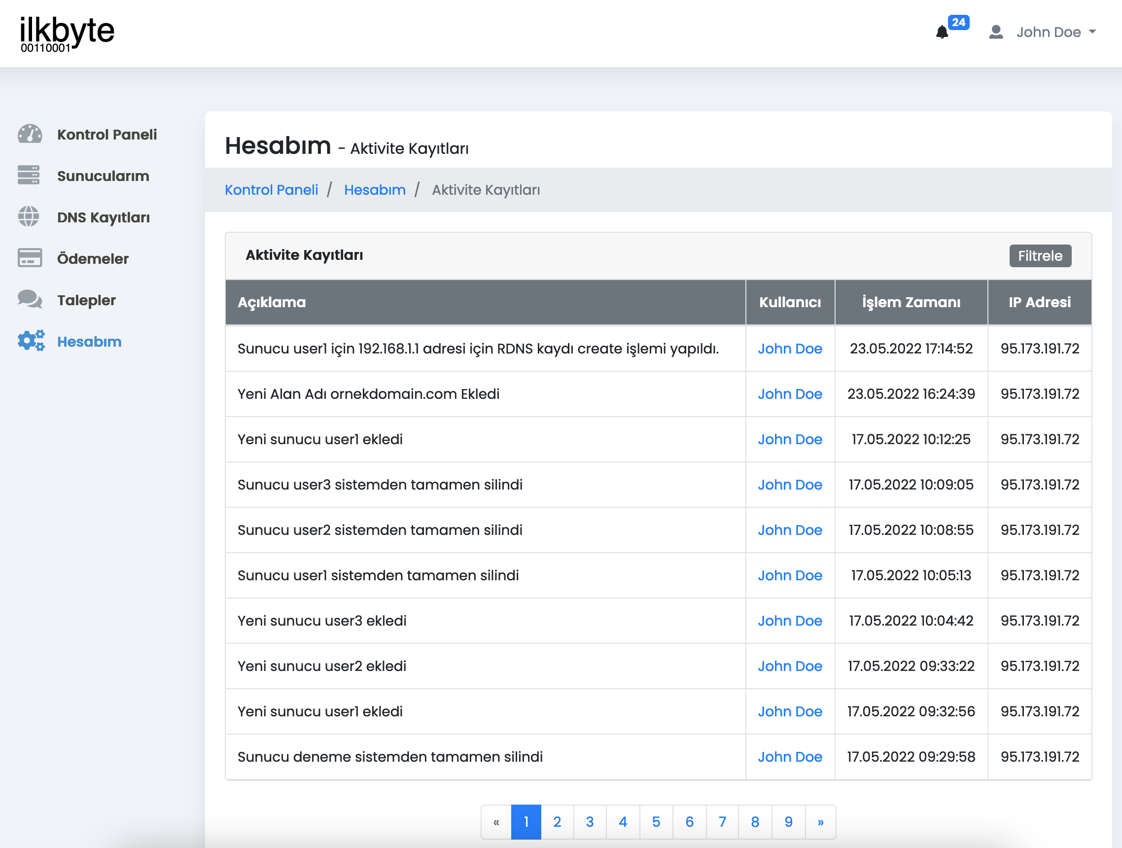1122x848 pixels.
Task: Open Kontrol Paneli in the sidebar
Action: pos(107,135)
